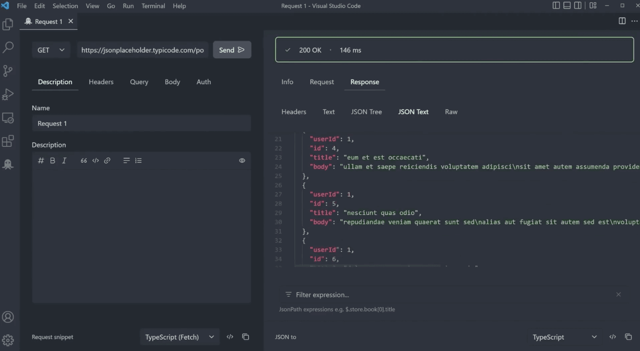
Task: Insert a numbered list in description
Action: (138, 160)
